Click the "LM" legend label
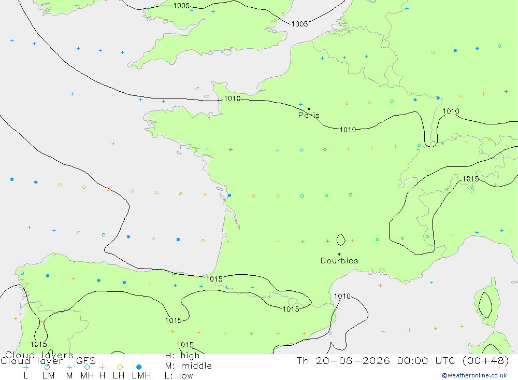The height and width of the screenshot is (380, 518). pos(49,376)
